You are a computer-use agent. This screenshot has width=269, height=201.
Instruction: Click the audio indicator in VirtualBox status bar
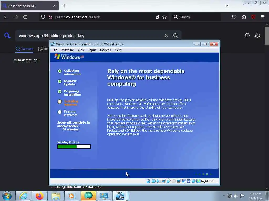point(158,181)
